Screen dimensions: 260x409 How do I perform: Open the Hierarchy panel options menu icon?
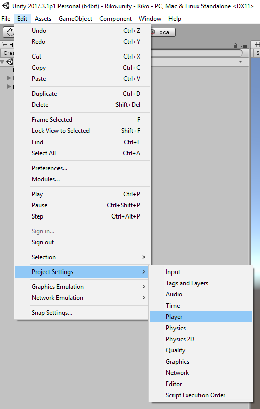[x=244, y=46]
